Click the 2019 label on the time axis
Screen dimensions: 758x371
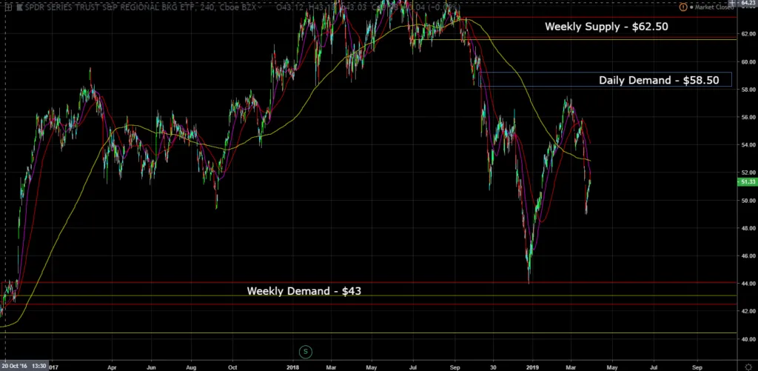coord(532,367)
